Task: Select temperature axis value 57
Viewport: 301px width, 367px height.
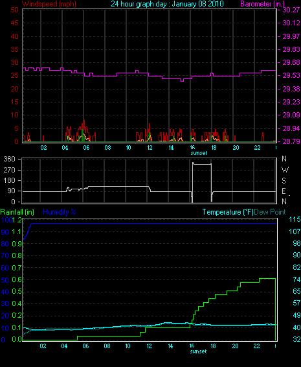Action: click(x=296, y=303)
